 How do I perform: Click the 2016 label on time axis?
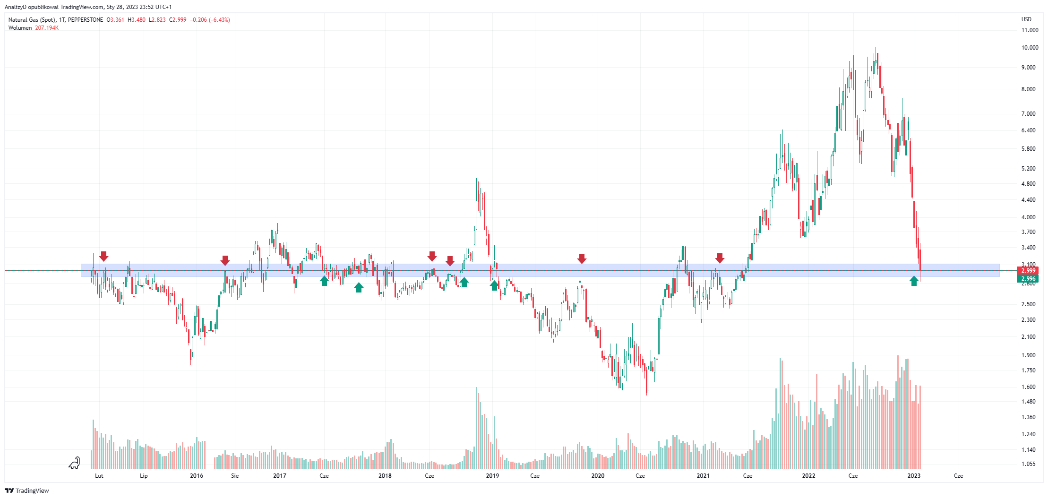click(x=197, y=476)
